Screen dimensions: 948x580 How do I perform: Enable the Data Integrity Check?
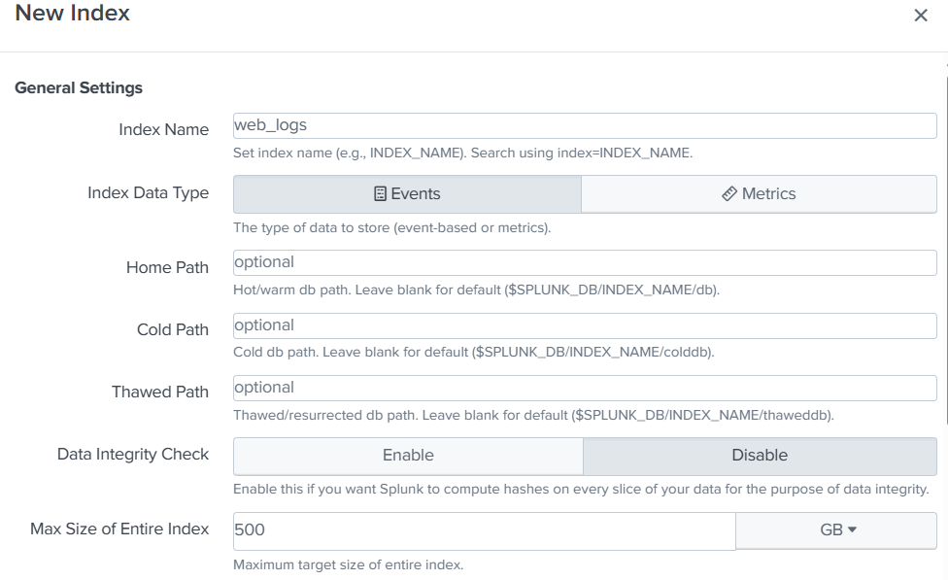click(x=407, y=456)
